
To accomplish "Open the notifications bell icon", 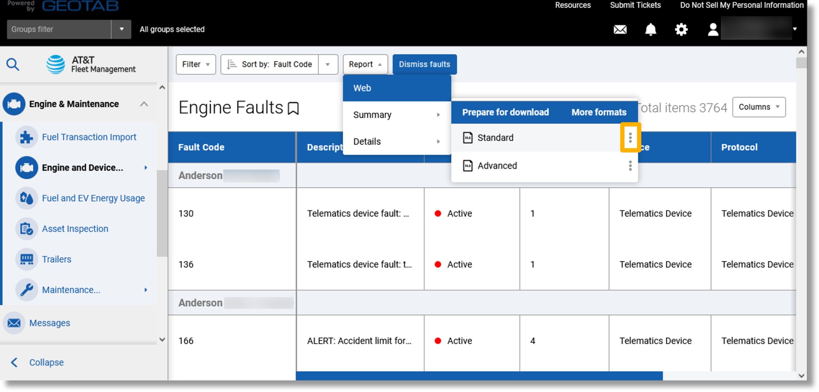I will click(650, 29).
